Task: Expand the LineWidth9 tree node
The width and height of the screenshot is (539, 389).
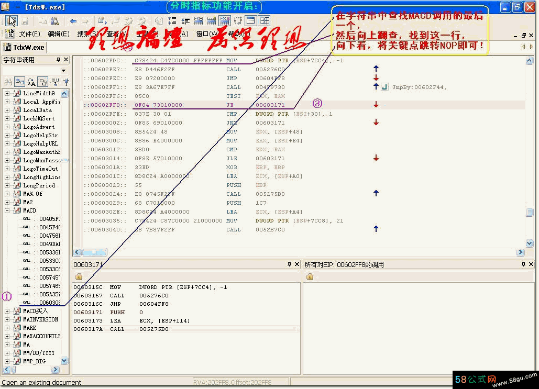Action: (x=7, y=93)
